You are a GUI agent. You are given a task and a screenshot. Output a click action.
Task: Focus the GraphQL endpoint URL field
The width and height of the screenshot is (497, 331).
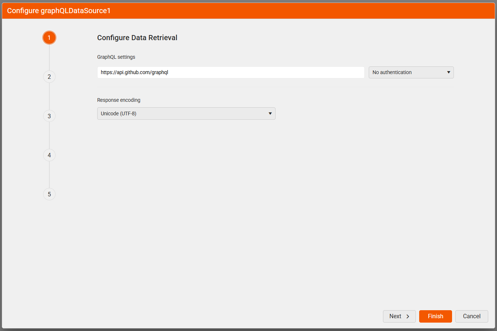click(231, 72)
